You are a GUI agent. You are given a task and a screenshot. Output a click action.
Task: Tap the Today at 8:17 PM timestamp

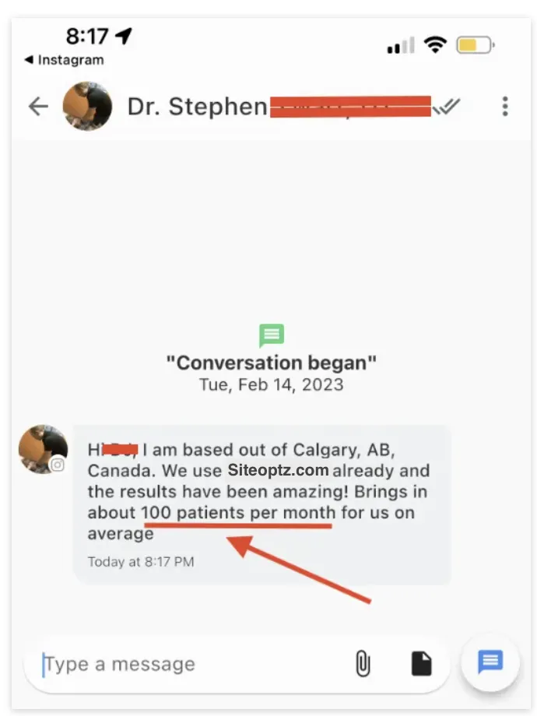click(x=141, y=562)
